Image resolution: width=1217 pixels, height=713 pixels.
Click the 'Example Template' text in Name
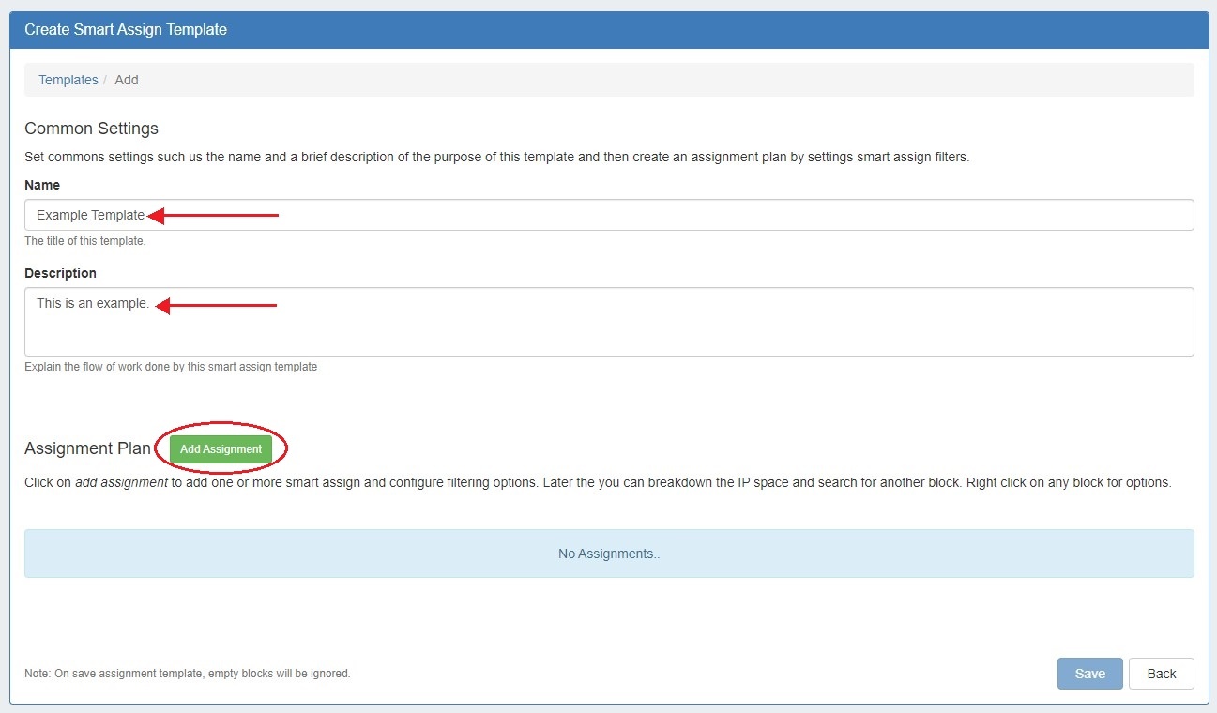coord(90,215)
